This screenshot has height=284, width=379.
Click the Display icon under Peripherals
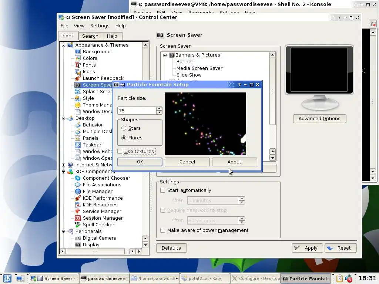click(78, 245)
